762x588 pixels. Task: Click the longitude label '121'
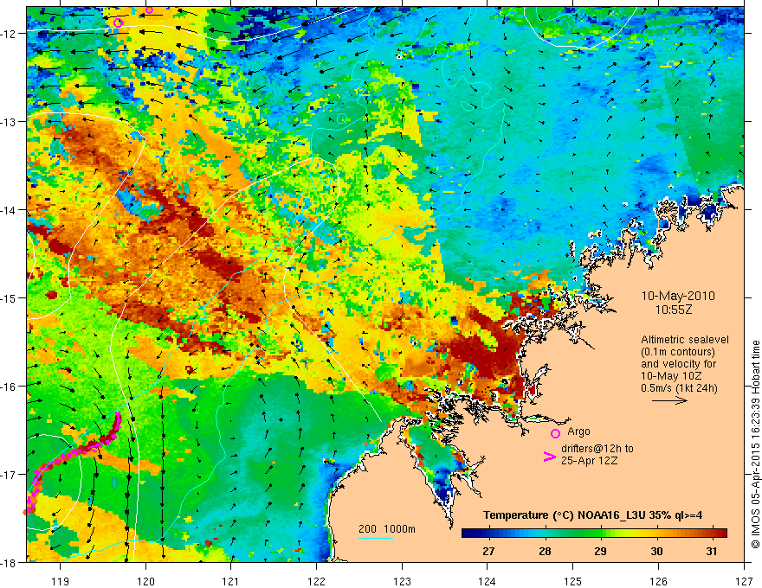[x=230, y=581]
